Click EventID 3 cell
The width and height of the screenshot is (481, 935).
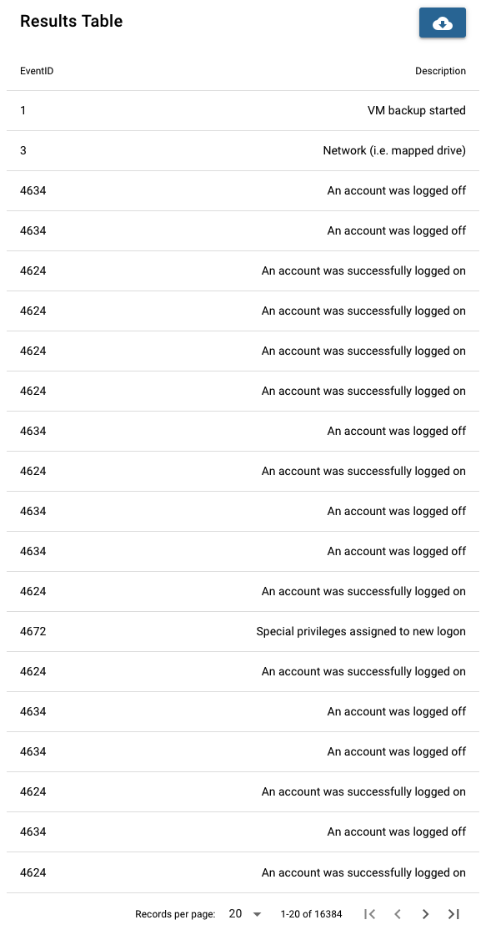click(x=23, y=151)
